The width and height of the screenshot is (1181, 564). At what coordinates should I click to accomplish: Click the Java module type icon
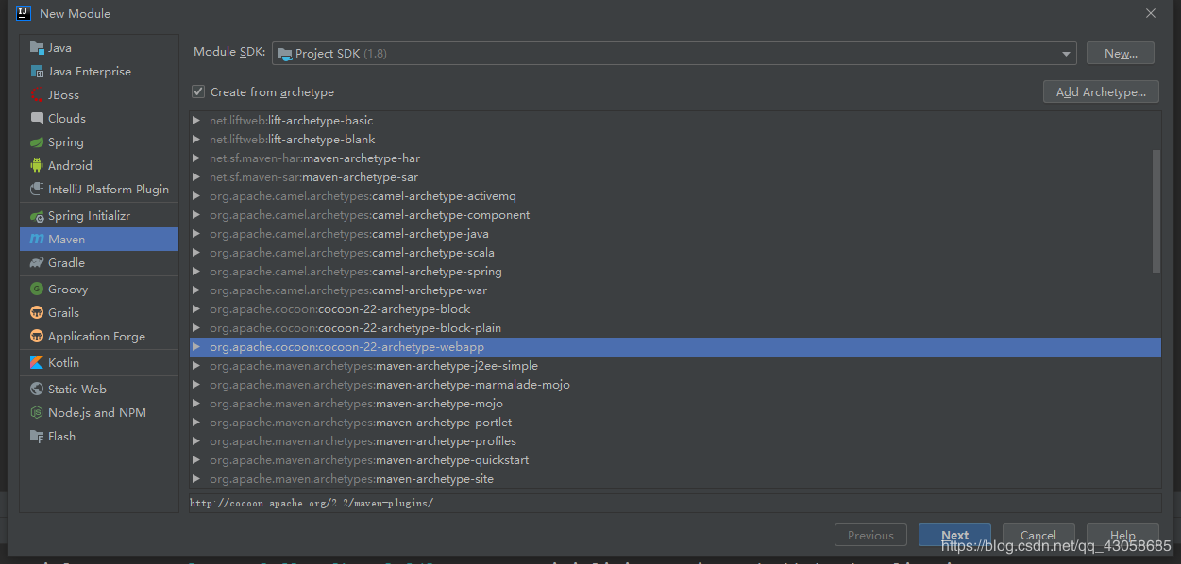(x=37, y=48)
